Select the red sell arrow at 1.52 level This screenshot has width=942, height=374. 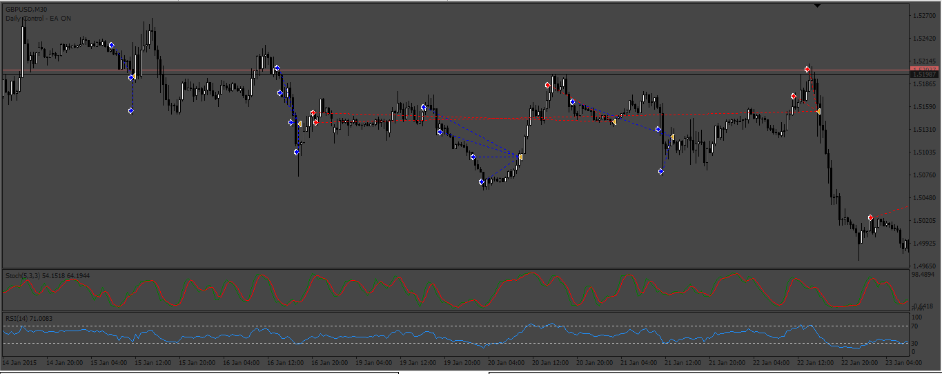click(x=807, y=70)
